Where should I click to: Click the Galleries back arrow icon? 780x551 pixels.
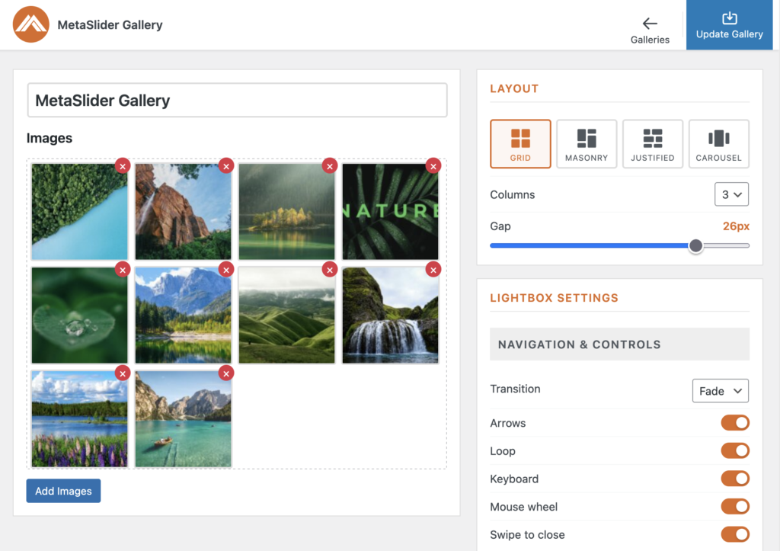(x=650, y=24)
